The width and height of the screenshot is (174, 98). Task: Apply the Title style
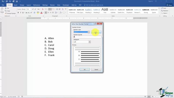[105, 11]
